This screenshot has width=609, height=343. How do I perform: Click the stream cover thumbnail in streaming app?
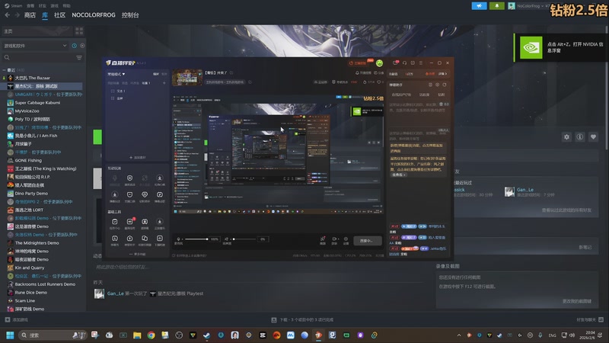tap(187, 77)
